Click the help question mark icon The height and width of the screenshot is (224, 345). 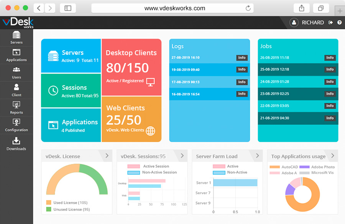[339, 23]
